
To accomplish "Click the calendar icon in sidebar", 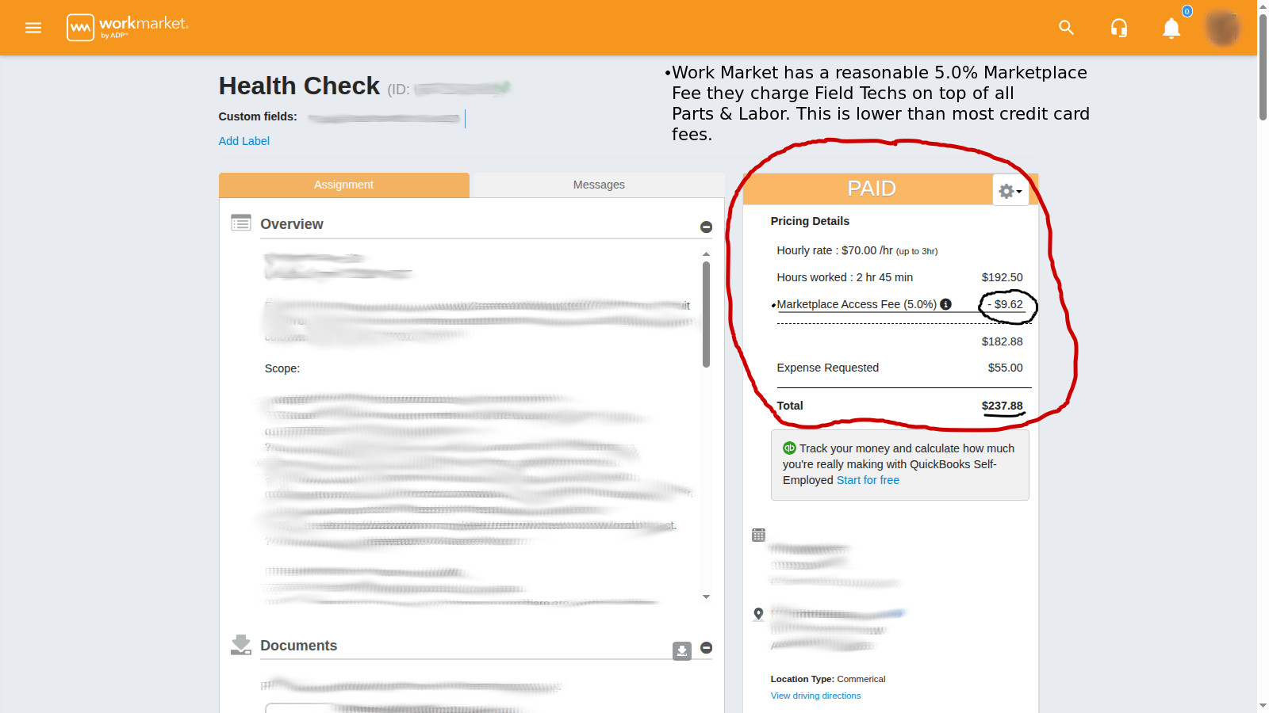I will pyautogui.click(x=758, y=536).
